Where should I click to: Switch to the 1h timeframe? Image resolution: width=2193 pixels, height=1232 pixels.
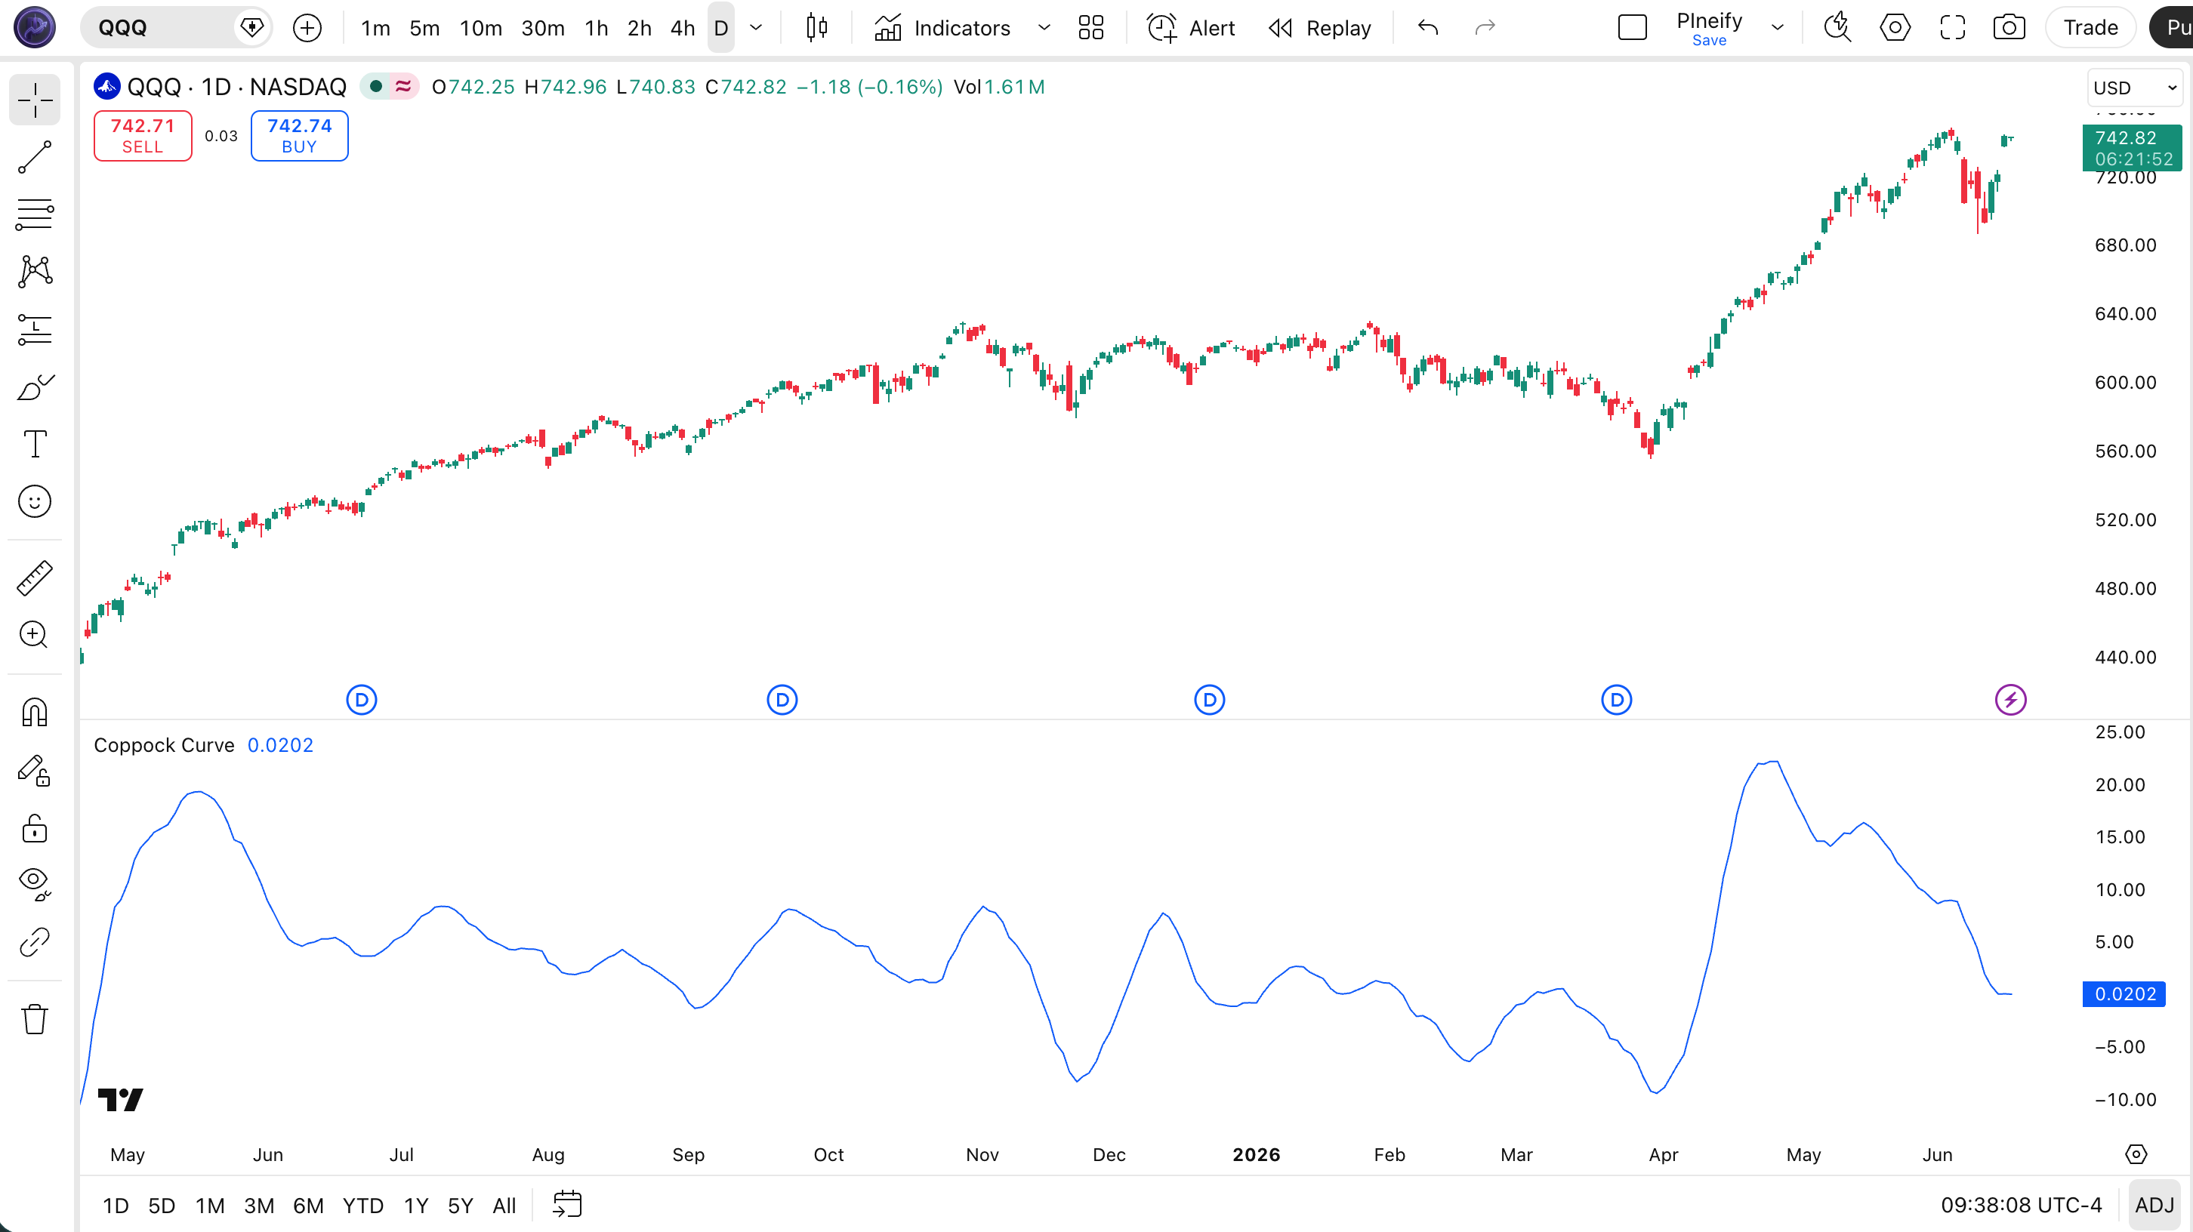coord(596,28)
